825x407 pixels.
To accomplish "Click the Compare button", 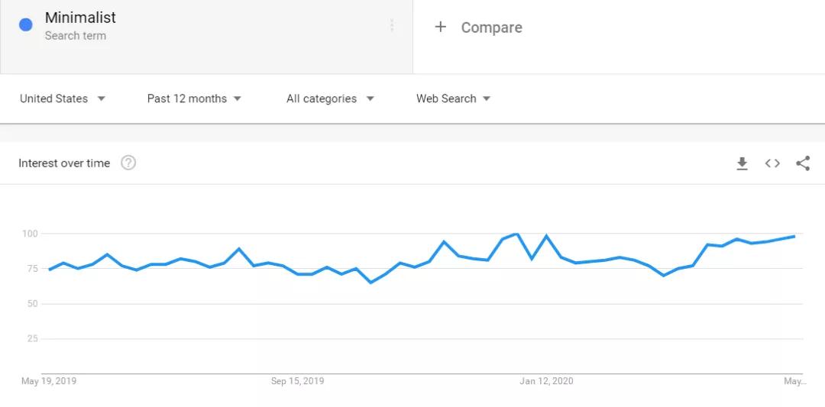I will pos(491,27).
